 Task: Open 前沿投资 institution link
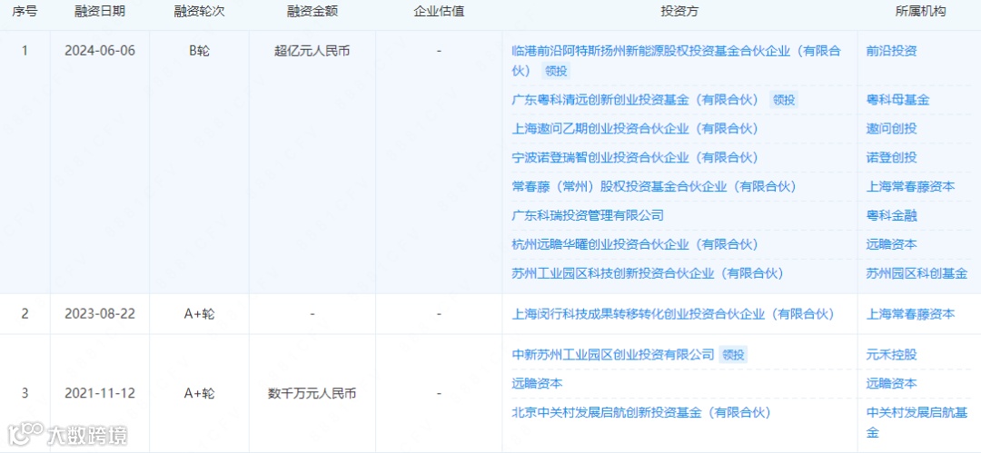tap(892, 52)
